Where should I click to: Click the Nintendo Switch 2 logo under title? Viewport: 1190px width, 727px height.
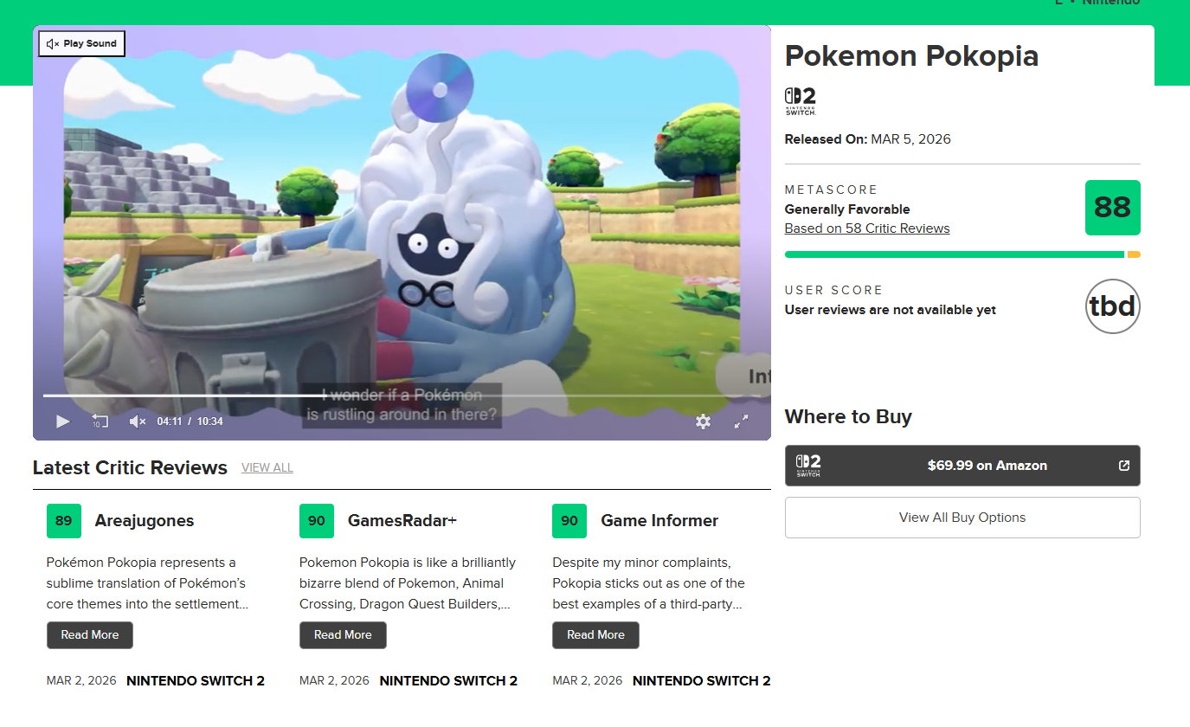point(800,101)
